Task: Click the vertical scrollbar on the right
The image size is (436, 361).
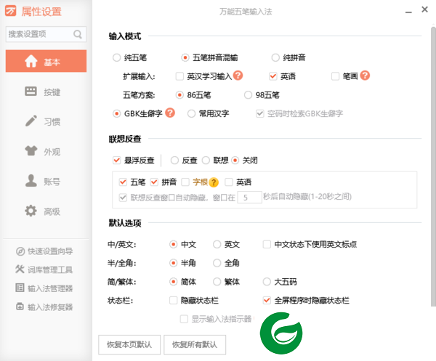Action: coord(433,167)
